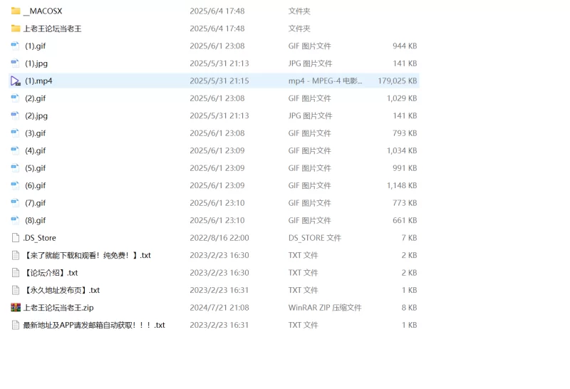Screen dimensions: 570x389
Task: Select the file name (2).gif
Action: click(35, 98)
